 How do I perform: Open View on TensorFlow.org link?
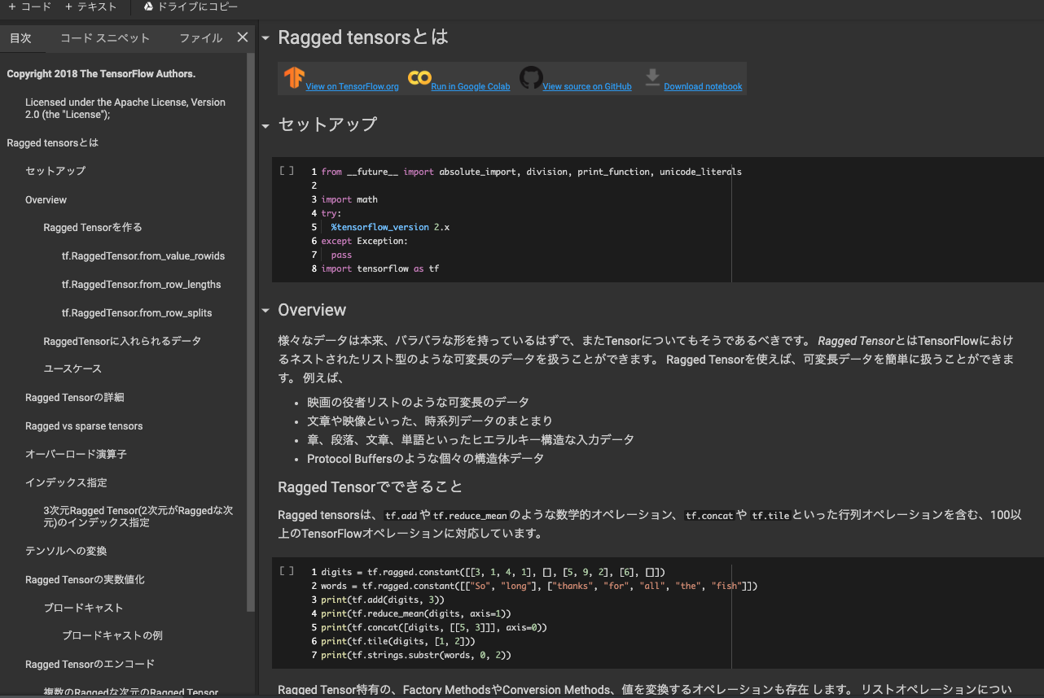click(x=352, y=86)
